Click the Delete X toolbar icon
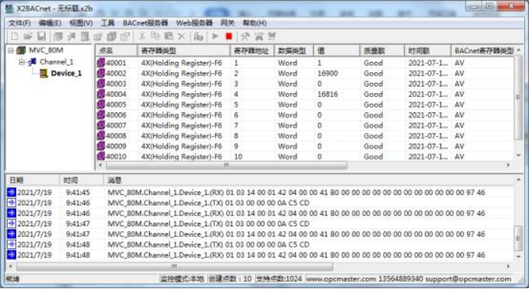Image resolution: width=529 pixels, height=289 pixels. click(181, 37)
